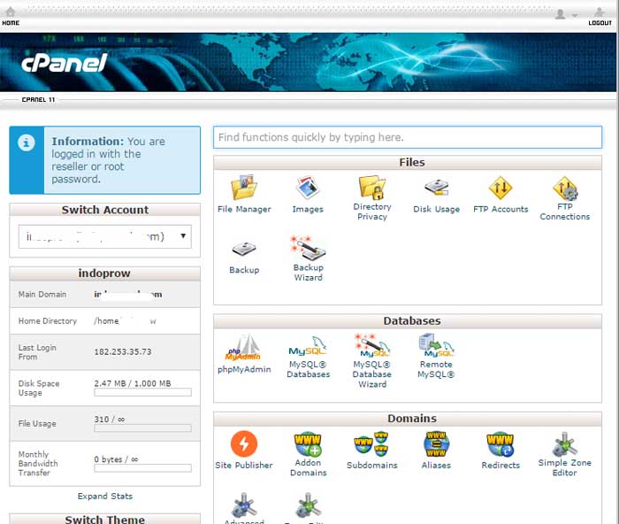Click the Simple Zone Editor text link
619x524 pixels.
[565, 467]
